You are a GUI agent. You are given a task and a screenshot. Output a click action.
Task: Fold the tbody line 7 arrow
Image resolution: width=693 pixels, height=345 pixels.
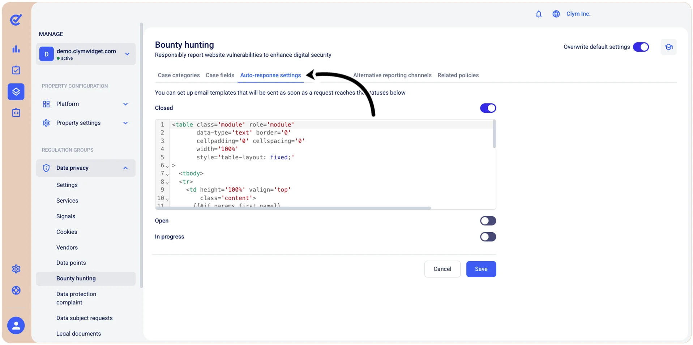pyautogui.click(x=167, y=174)
